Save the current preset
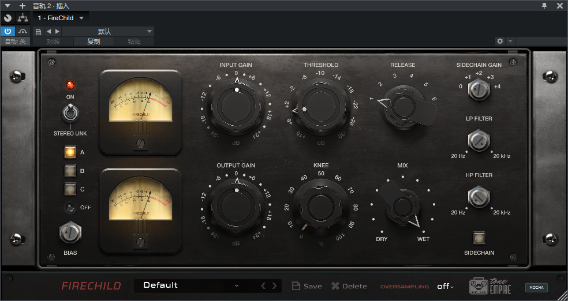Screen dimensions: 568x301 pos(307,286)
